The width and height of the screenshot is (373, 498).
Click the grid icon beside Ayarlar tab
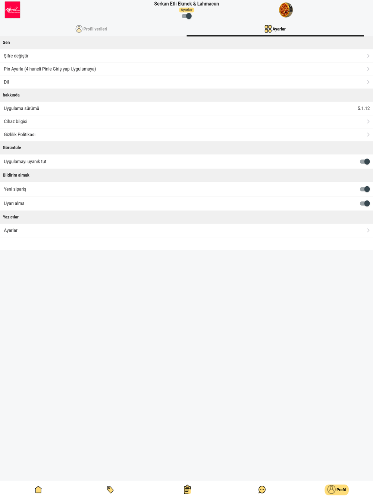[268, 29]
